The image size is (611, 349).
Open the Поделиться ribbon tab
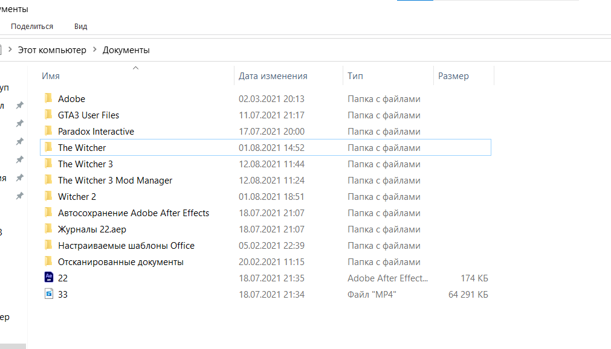coord(32,27)
